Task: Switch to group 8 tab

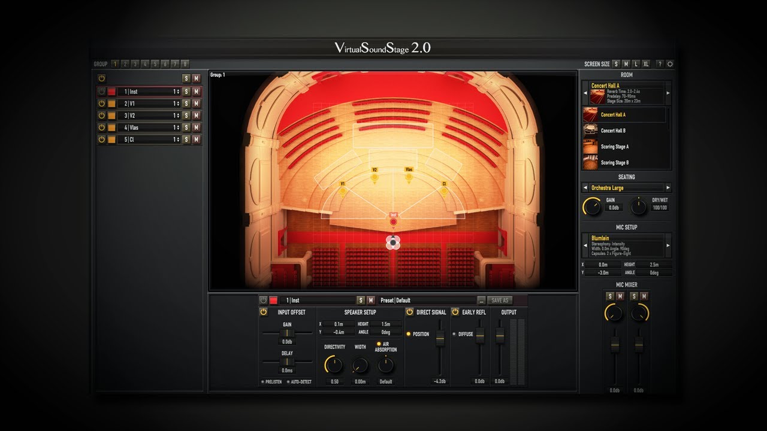Action: click(x=185, y=64)
